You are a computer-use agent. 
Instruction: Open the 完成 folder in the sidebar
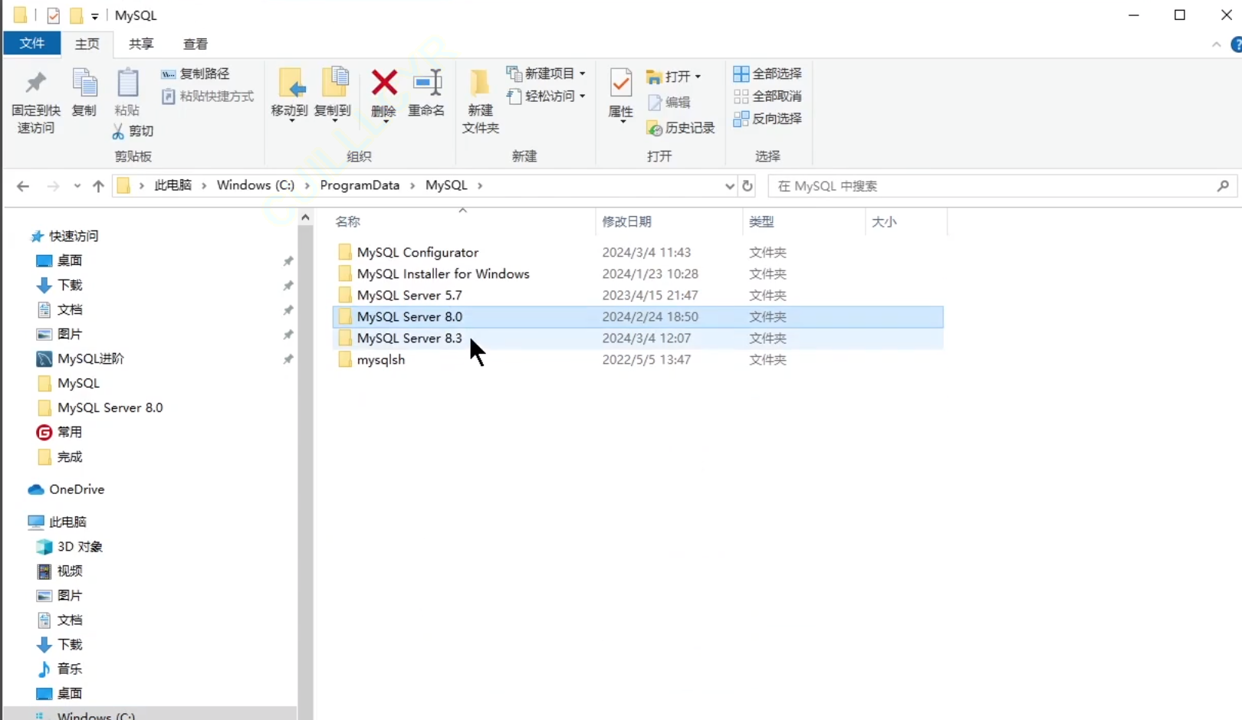point(60,457)
